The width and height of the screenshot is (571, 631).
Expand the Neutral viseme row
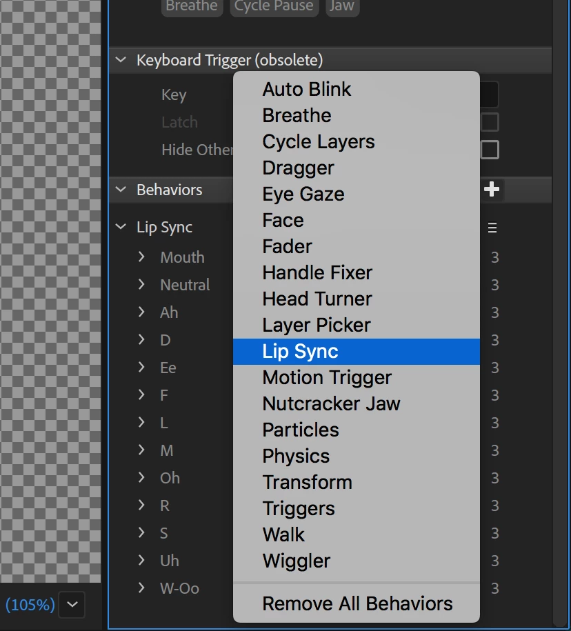(141, 285)
